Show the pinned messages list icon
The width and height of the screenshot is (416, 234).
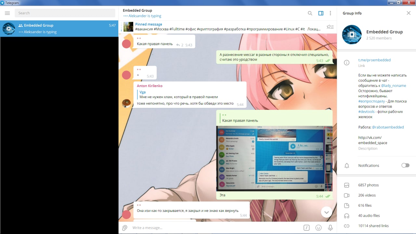tap(330, 27)
